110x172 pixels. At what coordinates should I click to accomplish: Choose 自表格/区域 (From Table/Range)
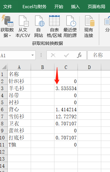click(x=54, y=26)
